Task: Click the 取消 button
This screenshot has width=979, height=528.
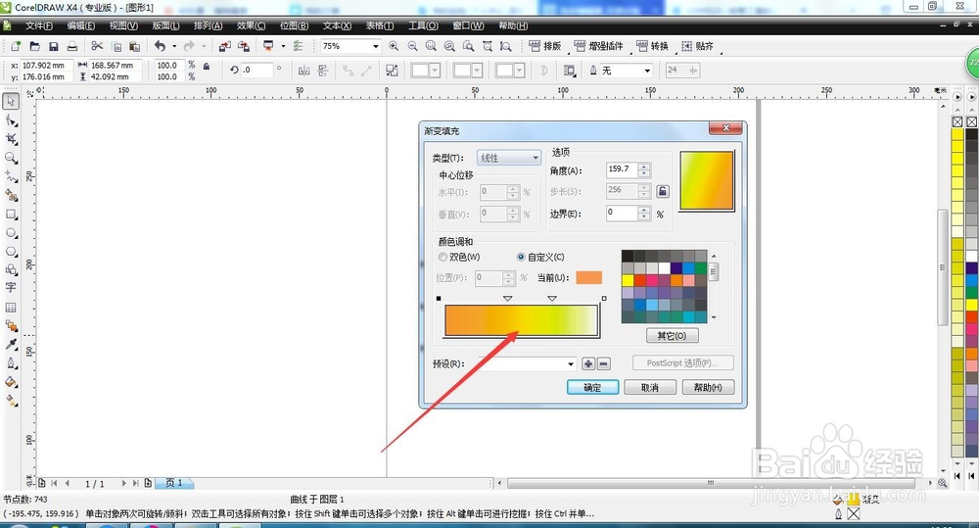Action: click(650, 387)
